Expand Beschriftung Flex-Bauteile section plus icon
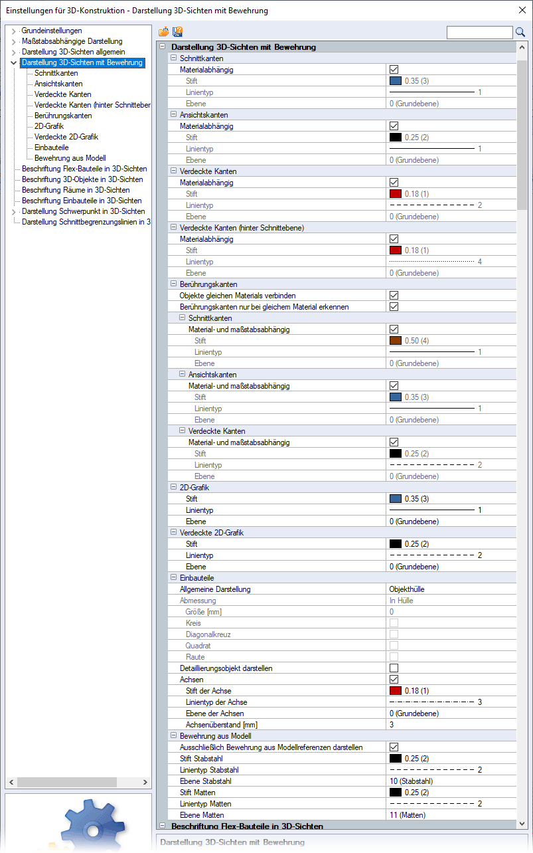The height and width of the screenshot is (853, 533). click(x=163, y=826)
